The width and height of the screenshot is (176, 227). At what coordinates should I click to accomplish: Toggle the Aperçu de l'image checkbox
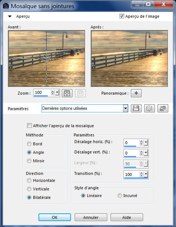pyautogui.click(x=122, y=16)
